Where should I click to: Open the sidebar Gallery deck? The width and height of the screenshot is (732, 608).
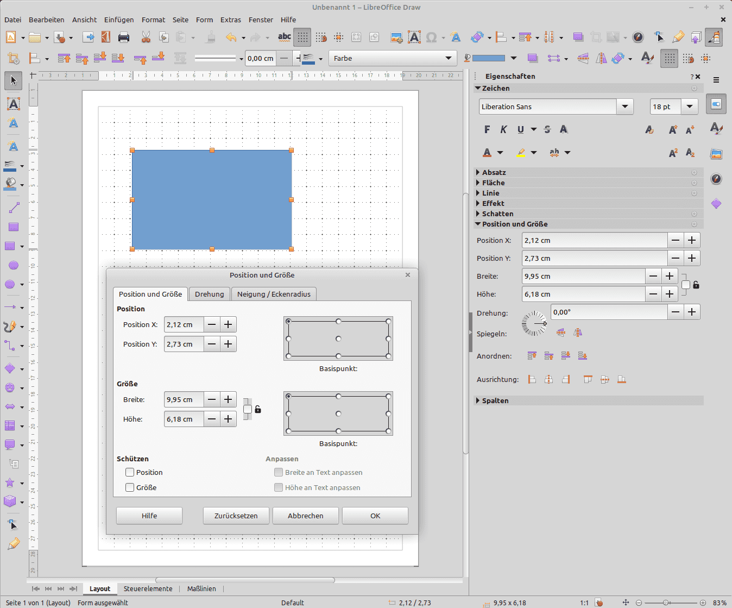pos(716,154)
